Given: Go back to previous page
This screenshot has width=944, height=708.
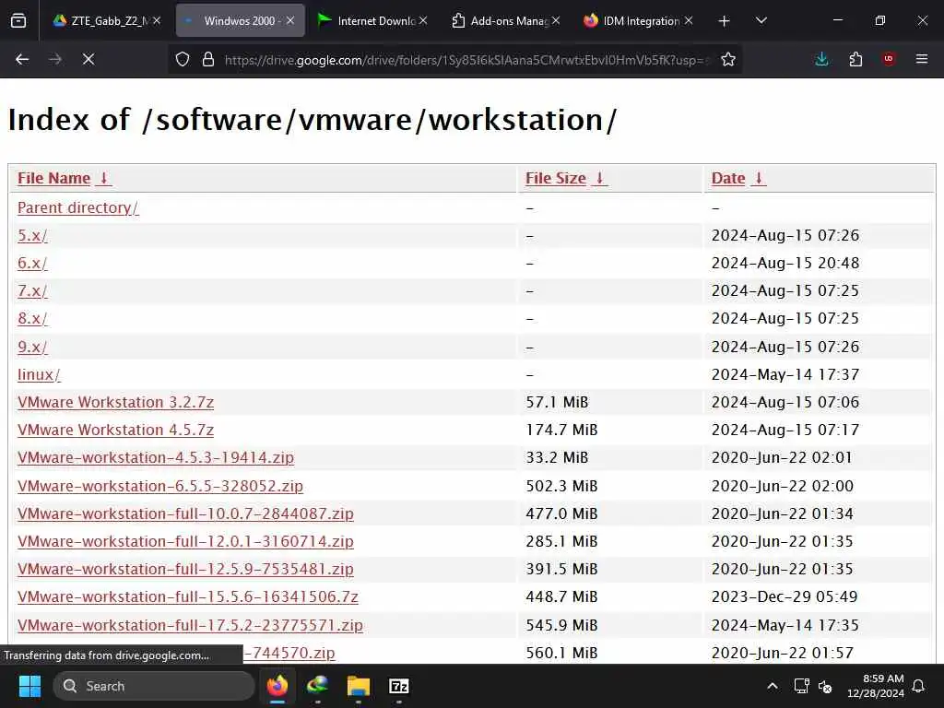Looking at the screenshot, I should tap(22, 59).
